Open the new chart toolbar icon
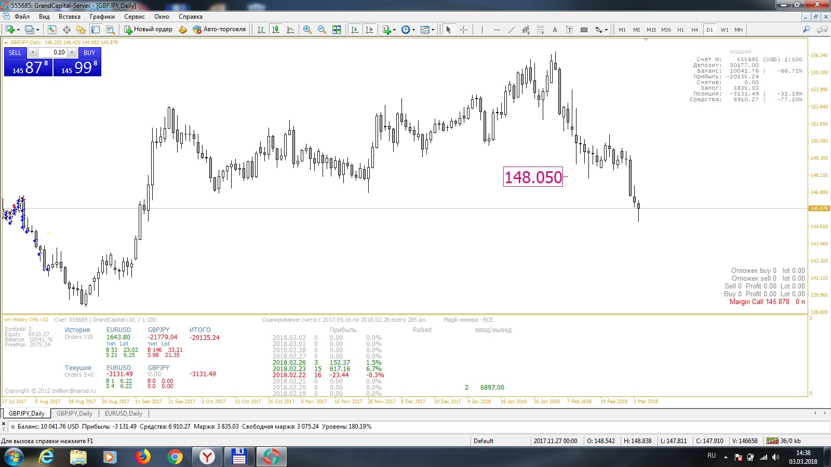831x467 pixels. click(x=10, y=30)
